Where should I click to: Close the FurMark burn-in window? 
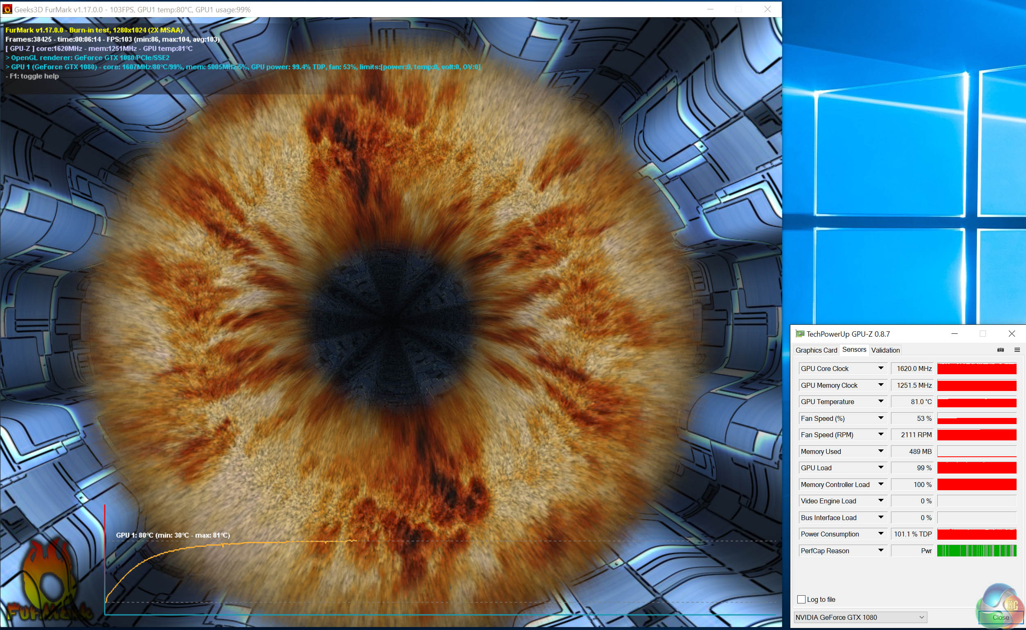click(767, 9)
